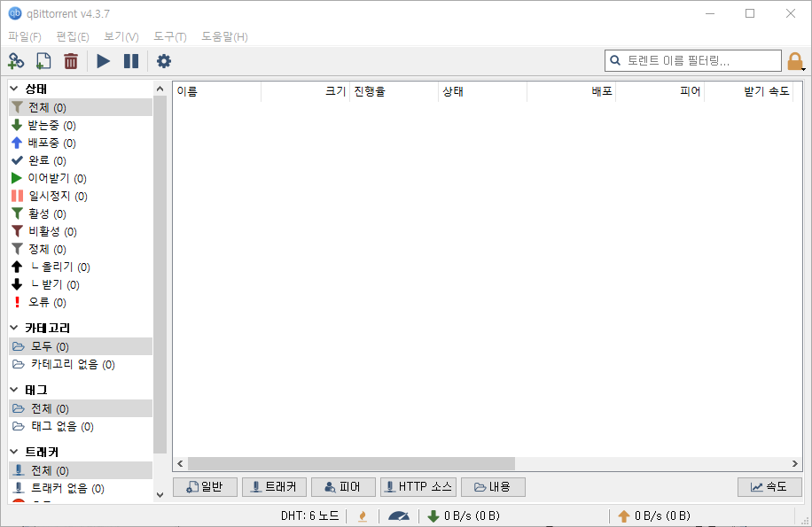
Task: Select 정체 (0) status filter
Action: pos(81,249)
